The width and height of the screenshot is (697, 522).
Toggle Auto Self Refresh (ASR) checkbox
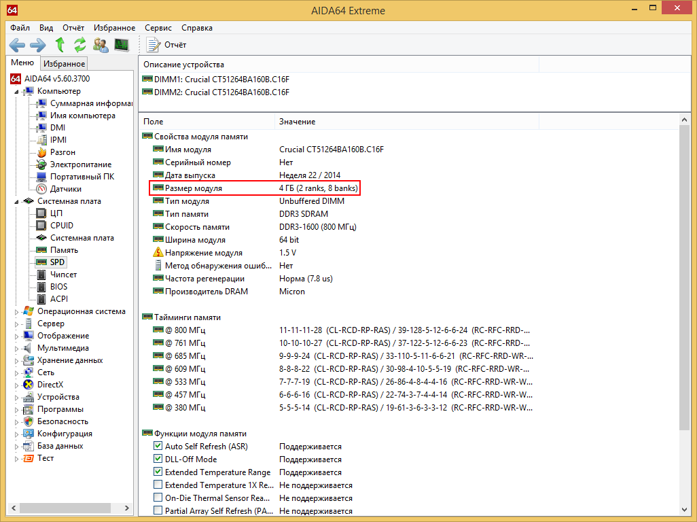pos(158,445)
